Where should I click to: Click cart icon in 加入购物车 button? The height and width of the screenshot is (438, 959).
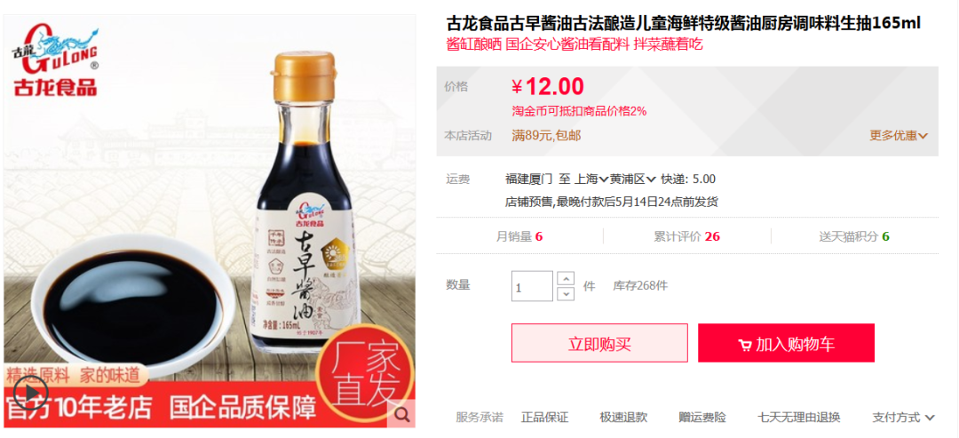(745, 345)
